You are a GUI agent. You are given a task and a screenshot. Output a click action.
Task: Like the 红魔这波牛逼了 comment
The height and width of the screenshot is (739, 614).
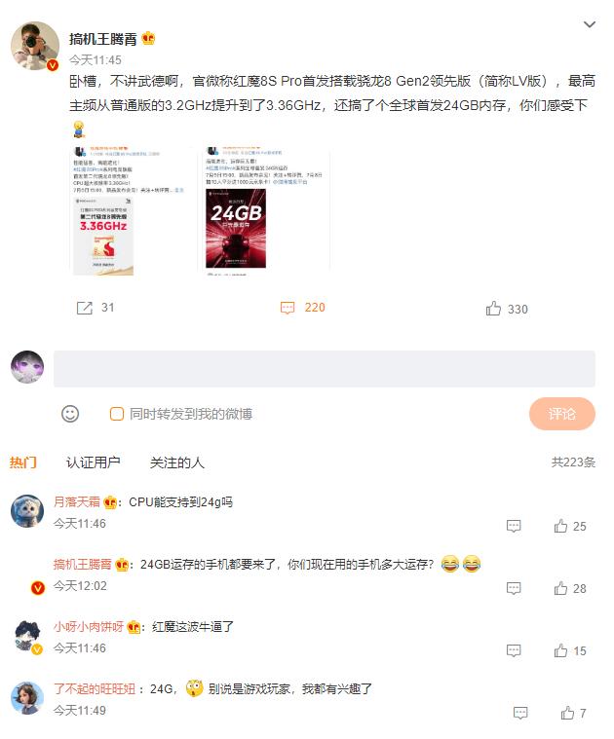[x=560, y=650]
